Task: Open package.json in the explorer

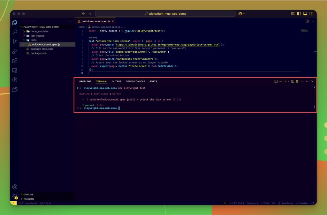Action: [38, 53]
